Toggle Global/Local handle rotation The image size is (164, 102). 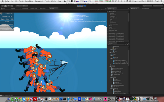(25, 6)
